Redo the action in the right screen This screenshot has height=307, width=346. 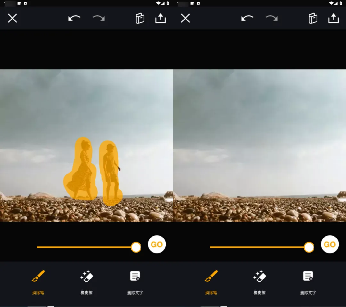click(272, 18)
